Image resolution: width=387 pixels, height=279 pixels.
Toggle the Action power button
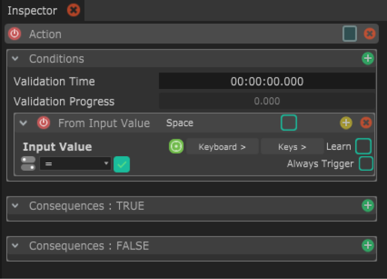point(15,34)
